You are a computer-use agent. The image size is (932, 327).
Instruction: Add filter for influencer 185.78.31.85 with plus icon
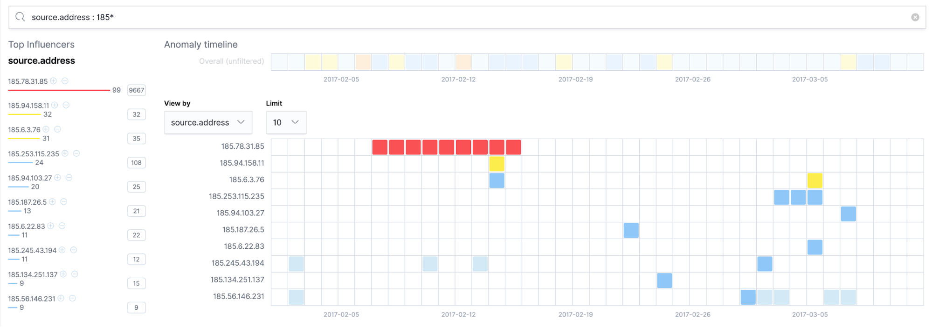(54, 81)
